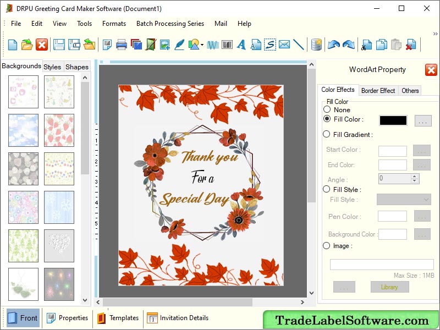Select the Text tool with the blue A
Screen dimensions: 440x330
(241, 45)
